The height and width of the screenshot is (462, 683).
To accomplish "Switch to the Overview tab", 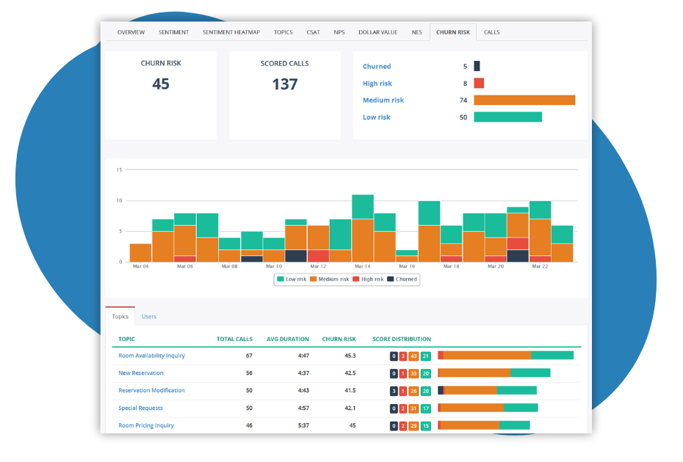I will click(x=131, y=32).
